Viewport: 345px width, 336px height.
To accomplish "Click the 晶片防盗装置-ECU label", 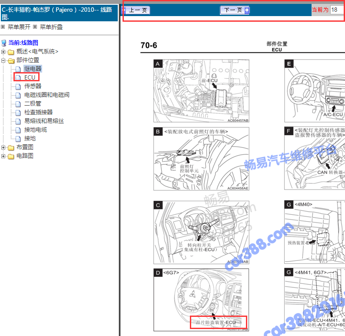I will click(216, 323).
